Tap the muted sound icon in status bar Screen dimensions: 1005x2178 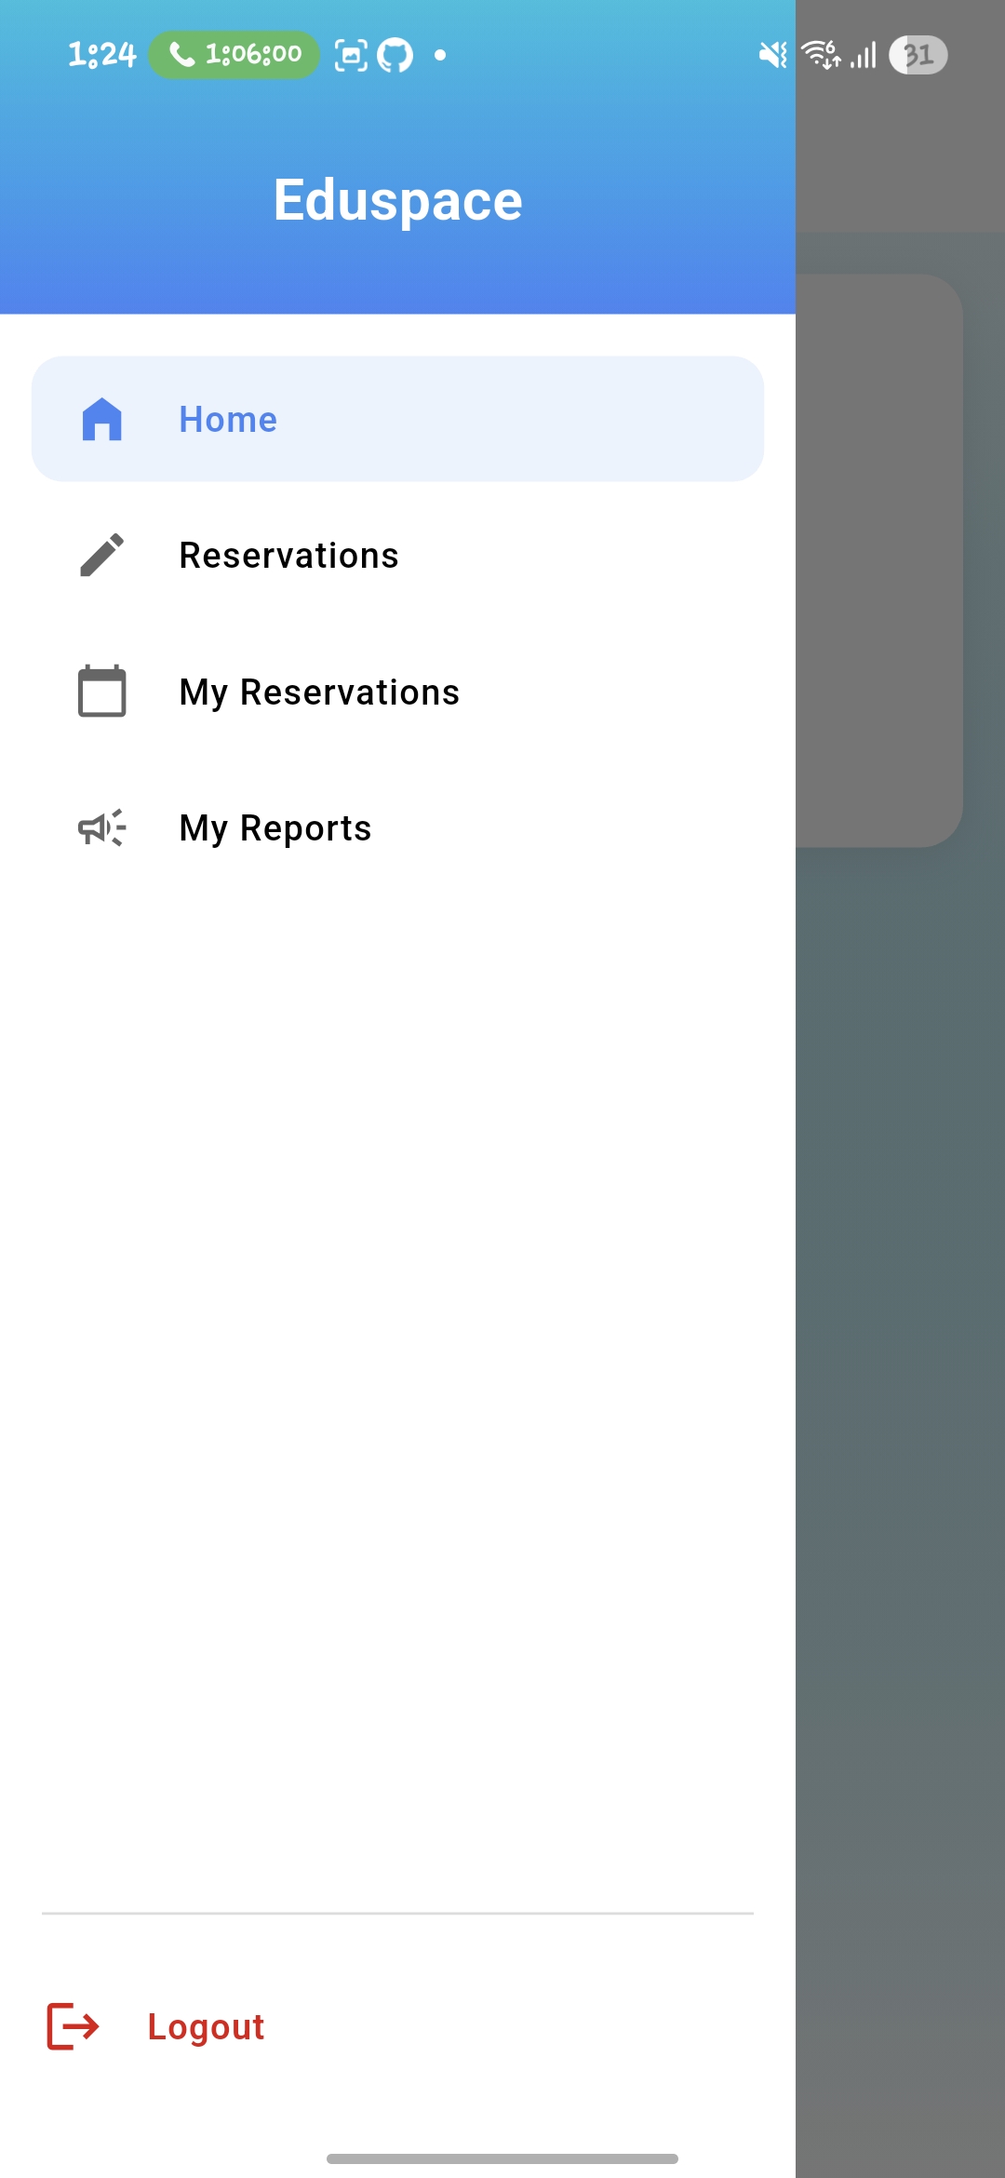(x=773, y=56)
